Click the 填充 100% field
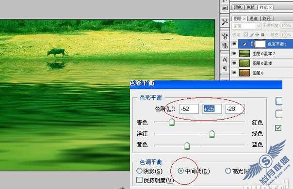This screenshot has width=293, height=189. tap(287, 35)
